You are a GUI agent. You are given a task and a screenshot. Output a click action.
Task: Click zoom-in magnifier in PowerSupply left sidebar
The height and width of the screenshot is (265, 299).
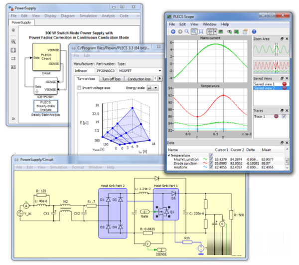[13, 41]
